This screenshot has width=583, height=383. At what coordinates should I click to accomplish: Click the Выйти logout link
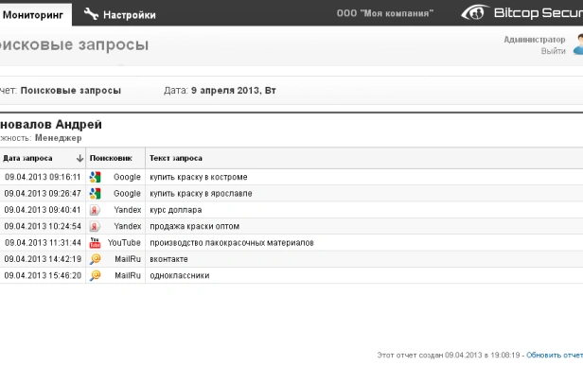tap(554, 51)
